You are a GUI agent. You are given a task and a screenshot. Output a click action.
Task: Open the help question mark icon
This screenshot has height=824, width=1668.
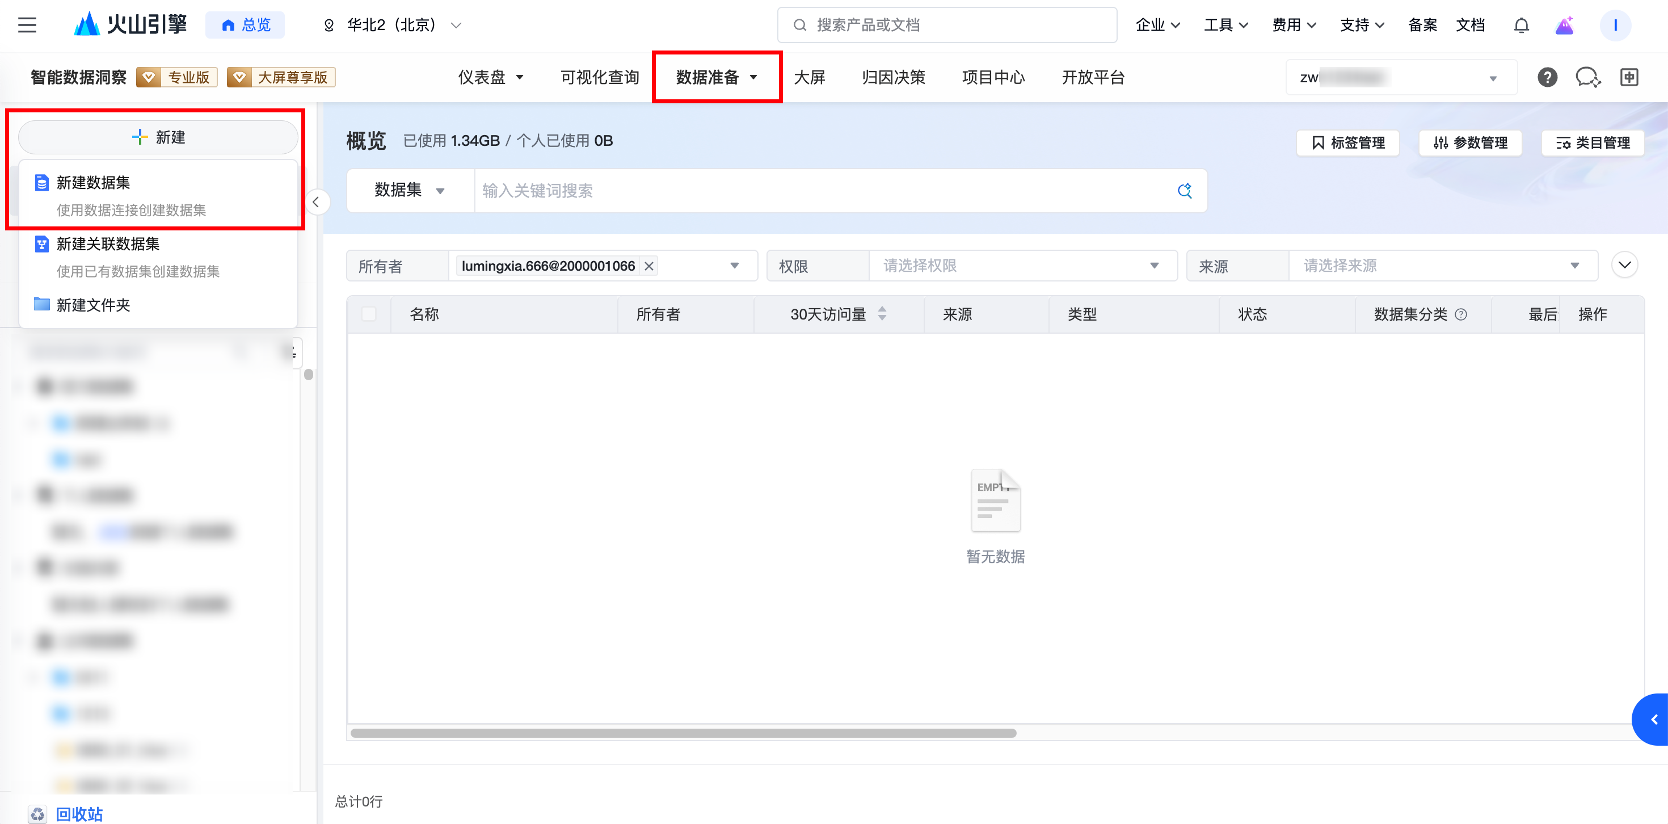(x=1547, y=77)
